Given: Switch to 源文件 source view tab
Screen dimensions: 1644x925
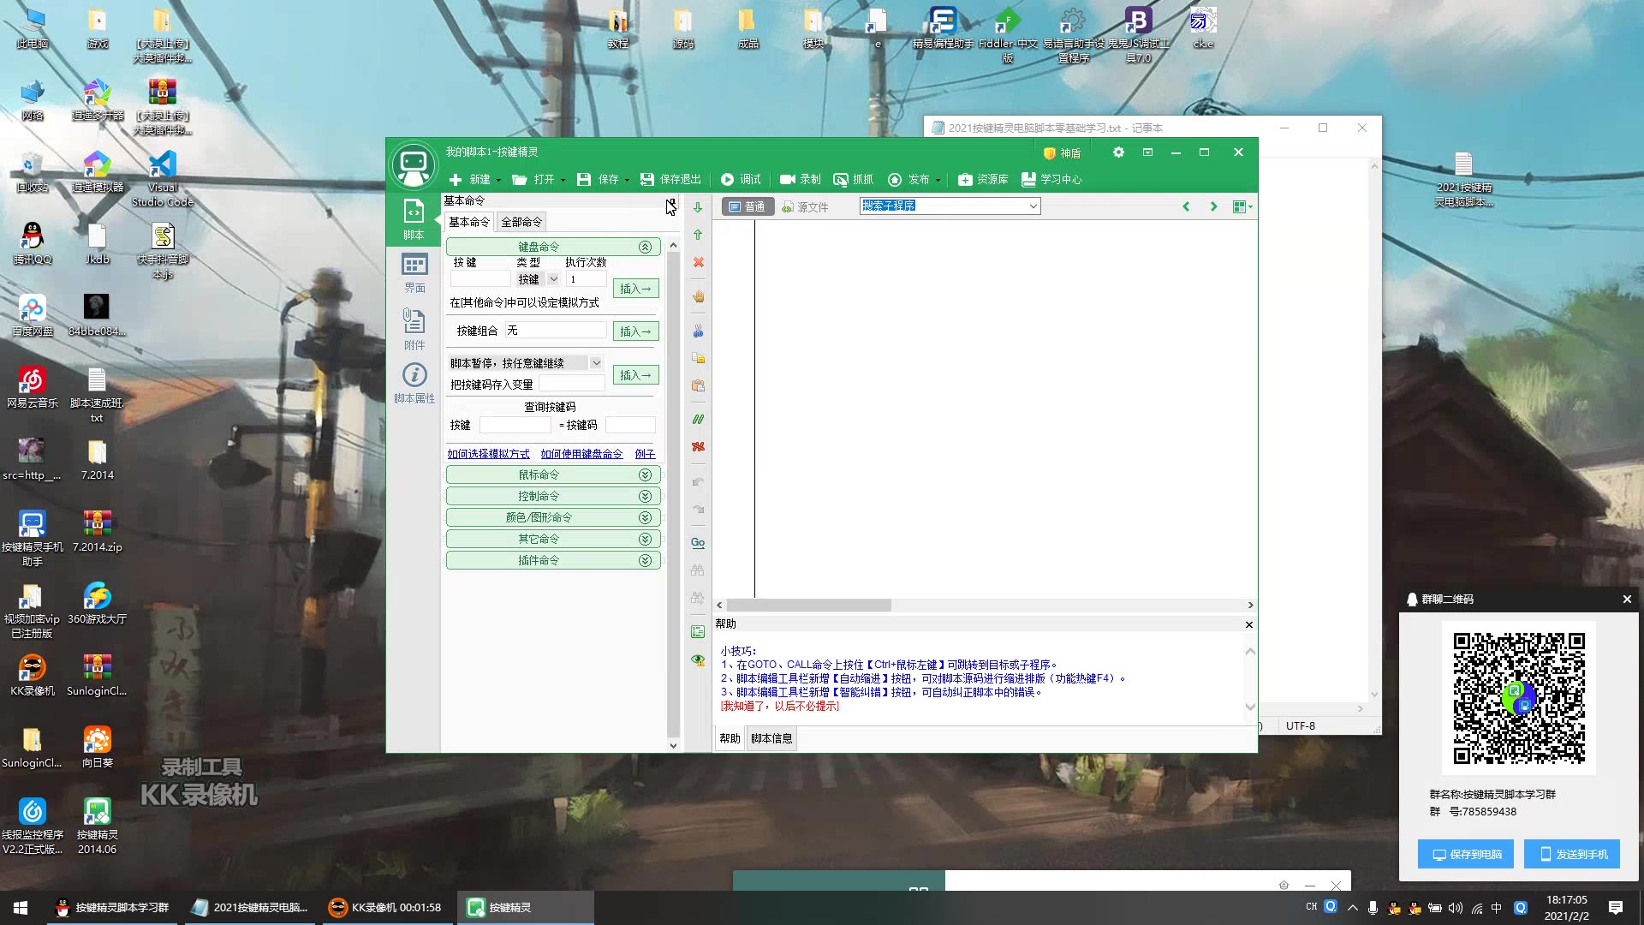Looking at the screenshot, I should point(805,206).
